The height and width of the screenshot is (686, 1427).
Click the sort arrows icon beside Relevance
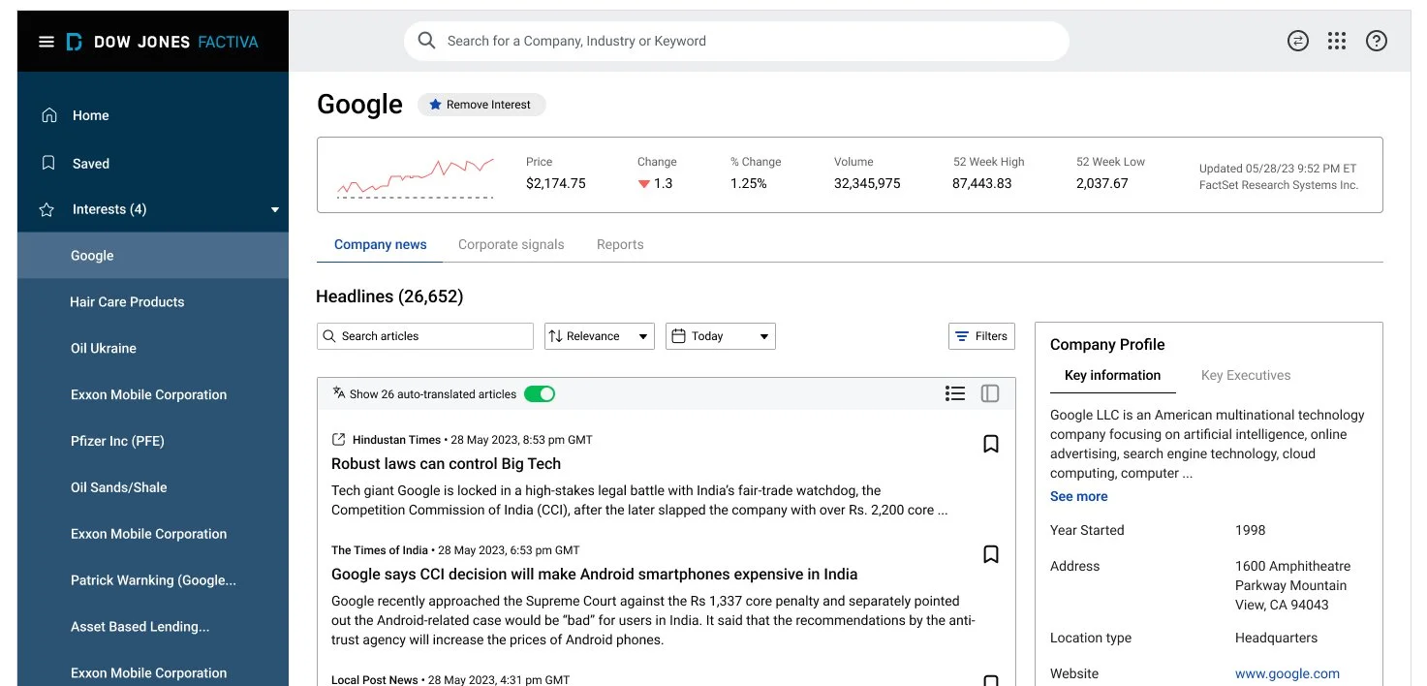point(555,336)
